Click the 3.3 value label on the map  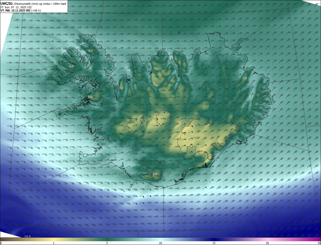click(x=121, y=88)
